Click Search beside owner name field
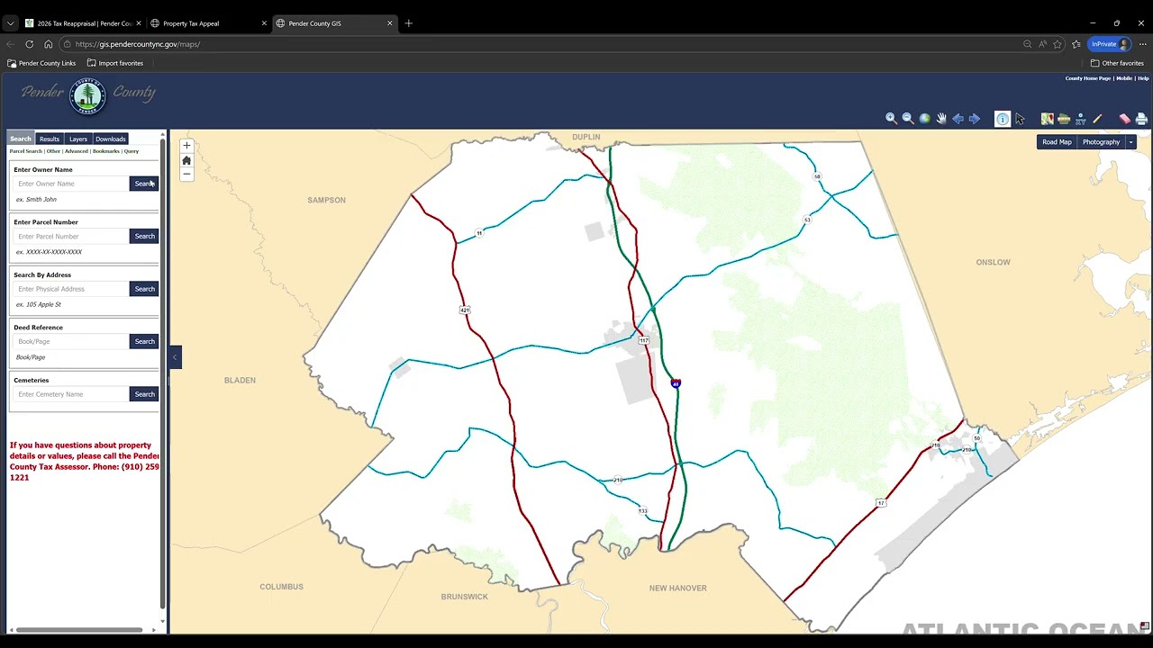The image size is (1153, 648). [144, 184]
